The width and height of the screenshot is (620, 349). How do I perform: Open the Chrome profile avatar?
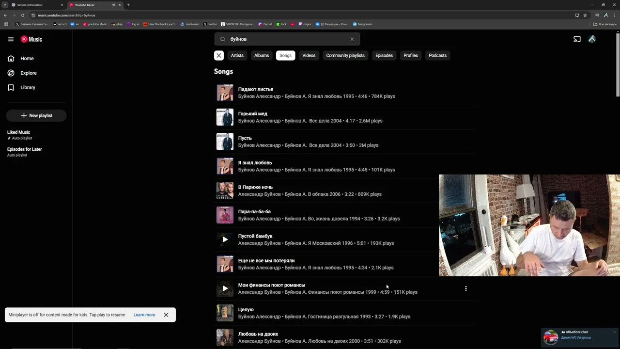coord(605,15)
